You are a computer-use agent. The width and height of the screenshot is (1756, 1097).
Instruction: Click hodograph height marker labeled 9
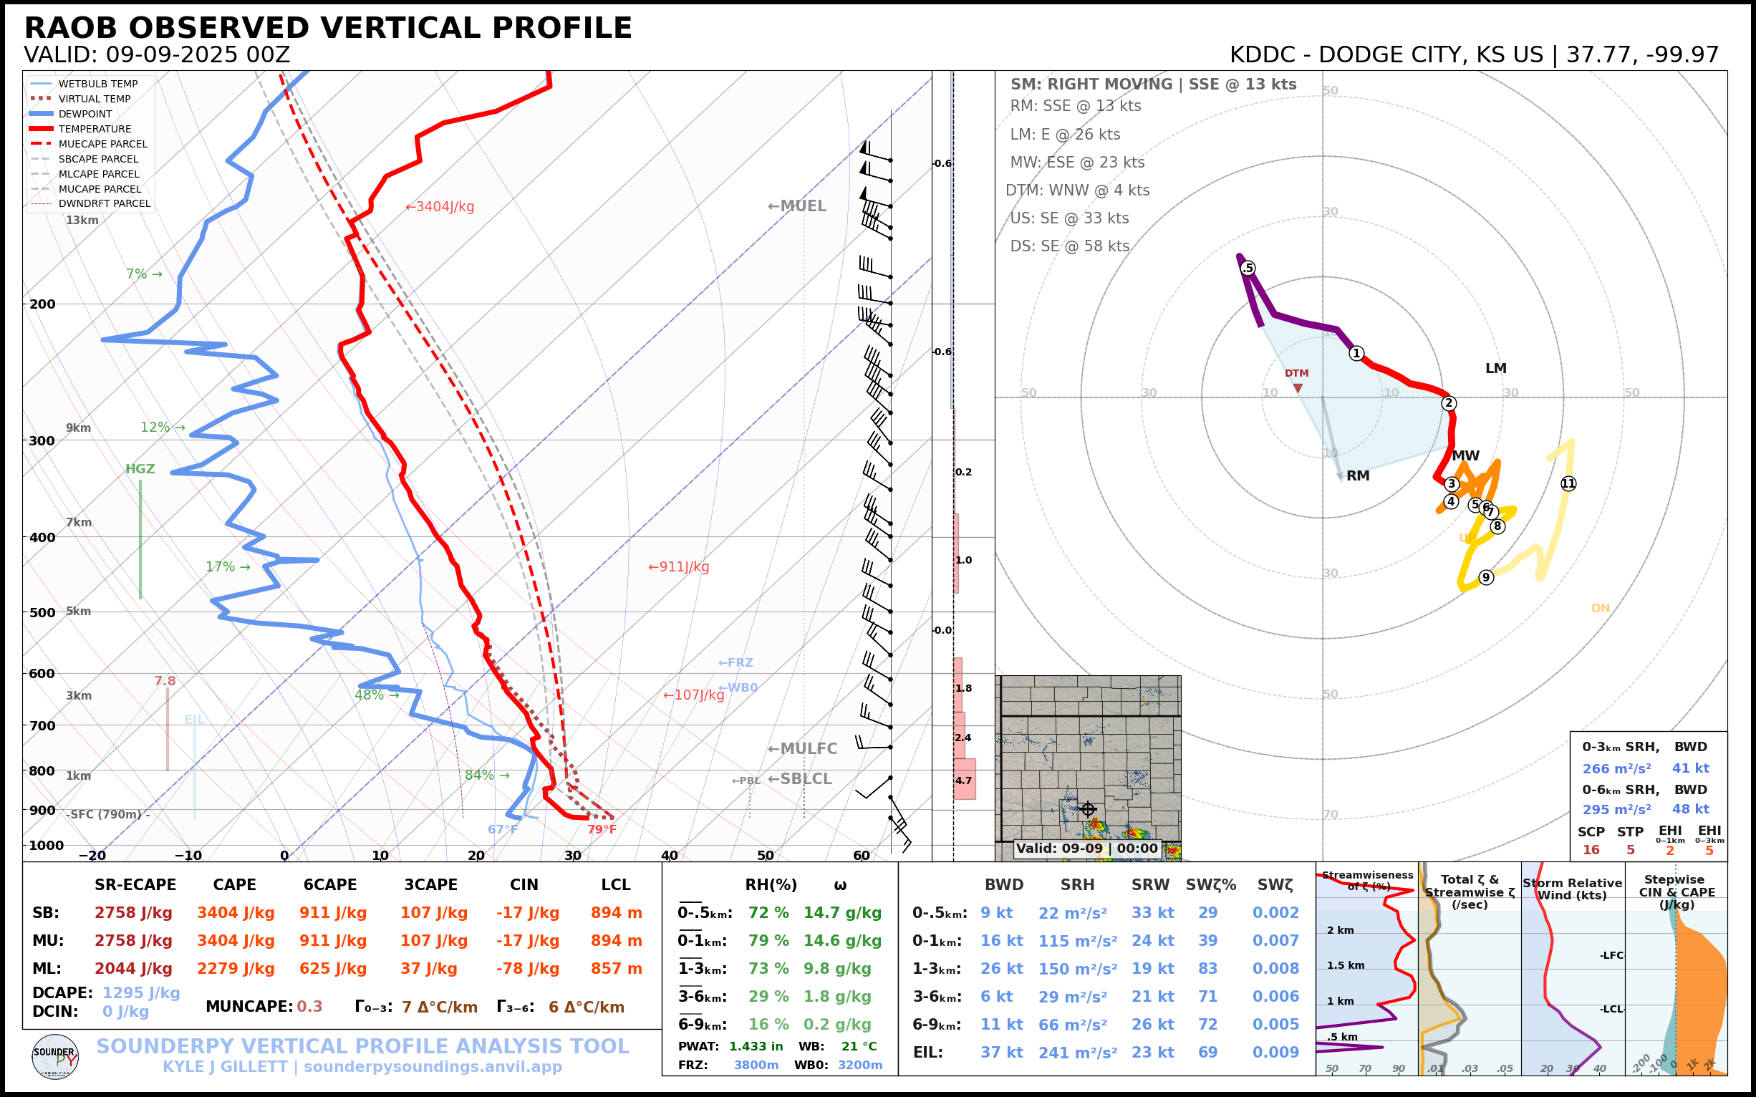click(x=1486, y=578)
